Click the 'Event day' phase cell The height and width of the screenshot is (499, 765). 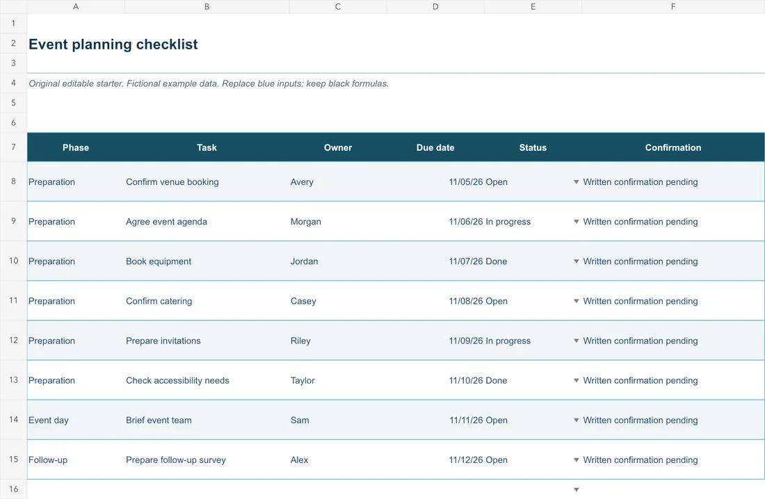point(76,420)
